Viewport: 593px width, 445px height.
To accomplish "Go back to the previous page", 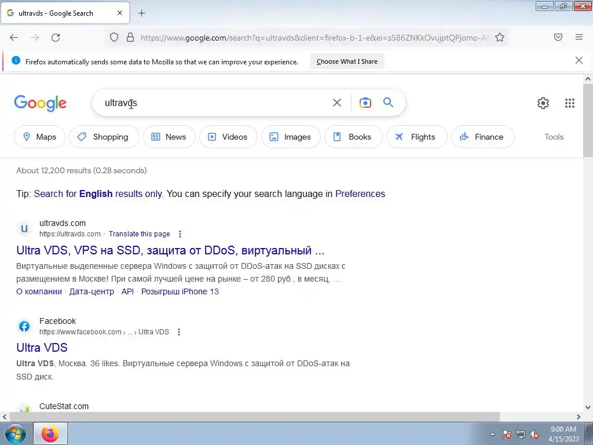I will click(14, 38).
